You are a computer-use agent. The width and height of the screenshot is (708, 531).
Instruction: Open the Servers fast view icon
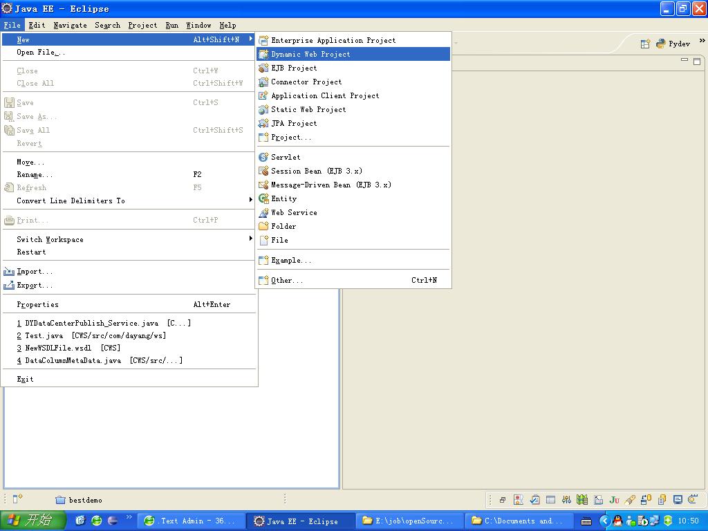click(566, 499)
